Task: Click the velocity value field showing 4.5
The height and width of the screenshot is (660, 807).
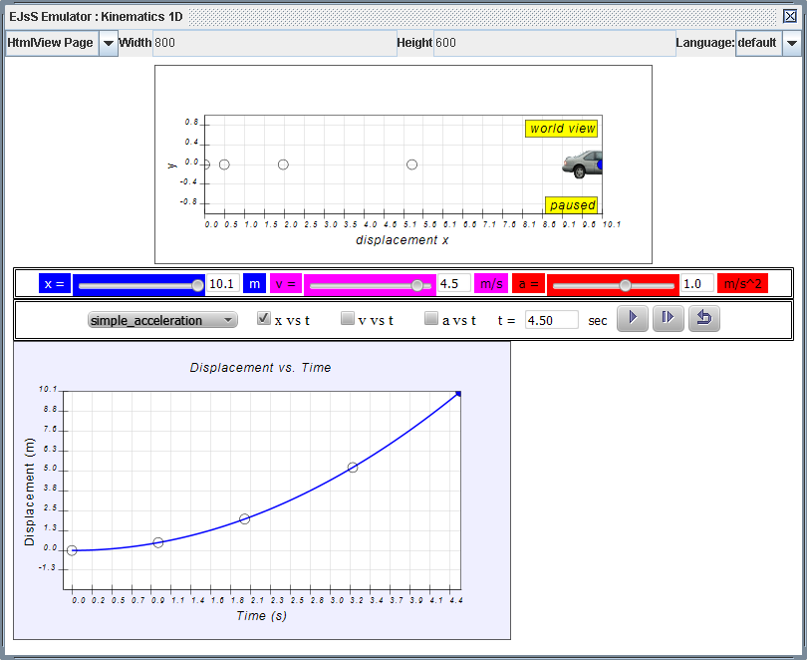Action: [x=453, y=284]
